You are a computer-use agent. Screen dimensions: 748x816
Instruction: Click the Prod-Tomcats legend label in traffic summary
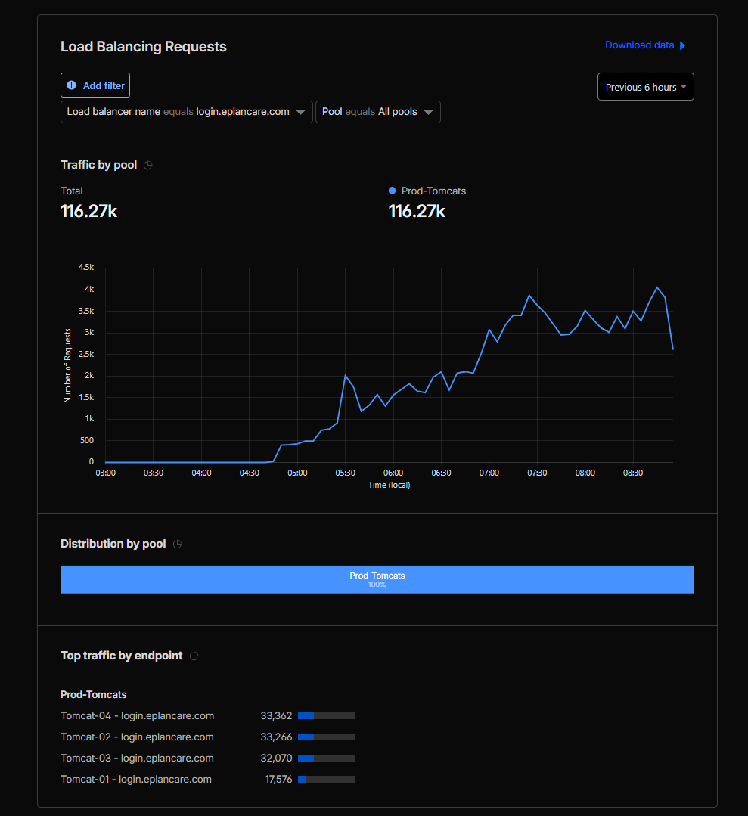tap(433, 191)
